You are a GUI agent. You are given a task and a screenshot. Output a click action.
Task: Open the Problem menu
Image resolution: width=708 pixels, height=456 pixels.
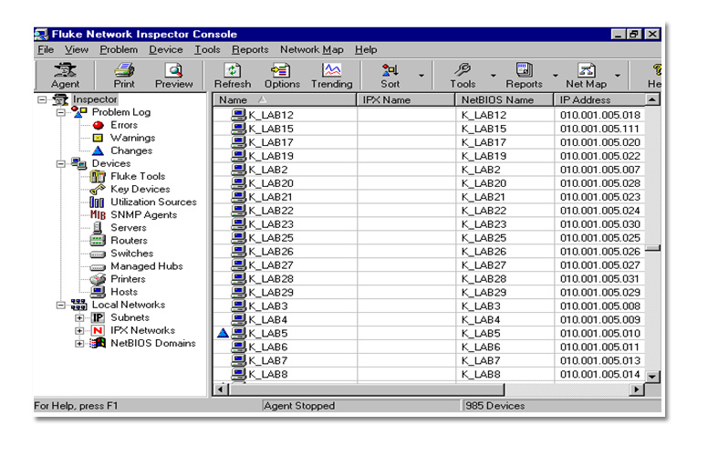[x=119, y=49]
